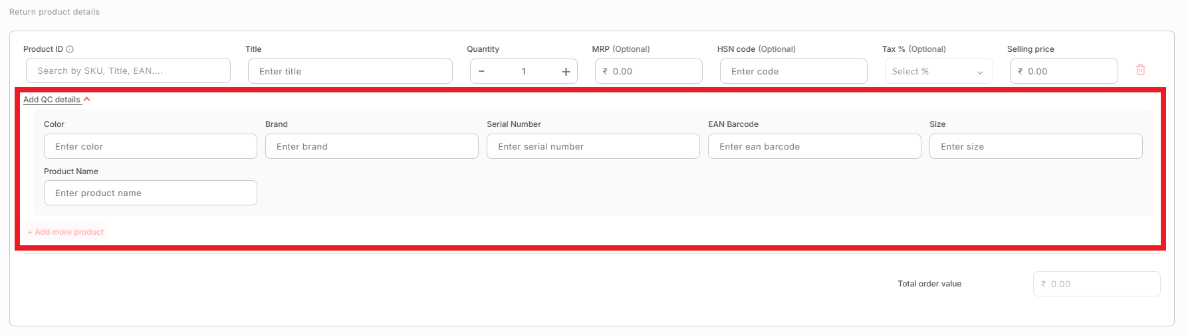Click the Size input field
The image size is (1204, 335).
click(1036, 146)
